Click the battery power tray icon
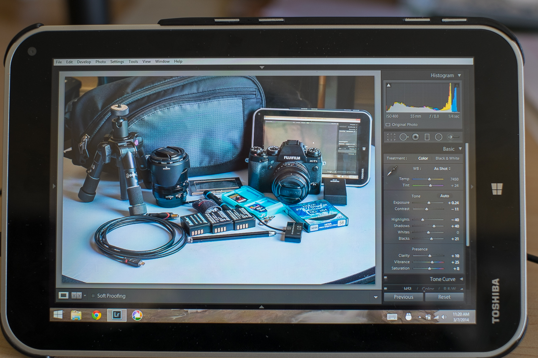Screen dimensions: 538x358 coord(428,317)
